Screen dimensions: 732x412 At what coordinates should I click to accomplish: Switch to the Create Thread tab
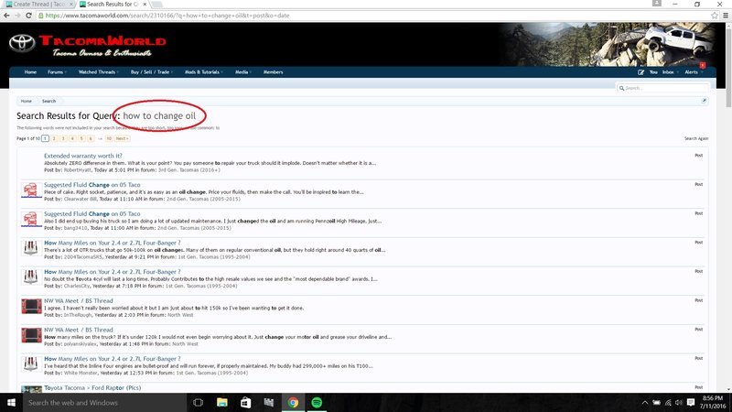(38, 5)
